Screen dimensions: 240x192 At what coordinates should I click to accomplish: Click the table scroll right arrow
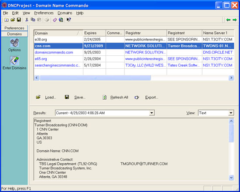click(x=231, y=78)
